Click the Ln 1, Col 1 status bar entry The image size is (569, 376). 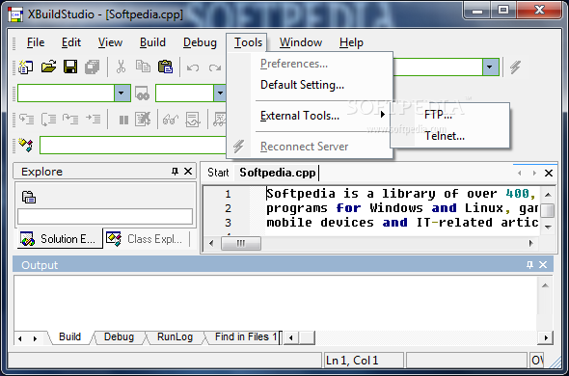click(364, 361)
